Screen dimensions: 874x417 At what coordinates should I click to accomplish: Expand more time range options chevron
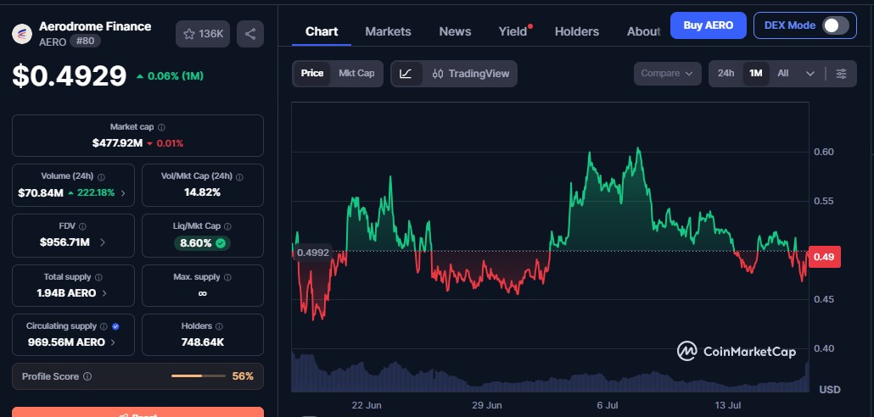point(810,74)
